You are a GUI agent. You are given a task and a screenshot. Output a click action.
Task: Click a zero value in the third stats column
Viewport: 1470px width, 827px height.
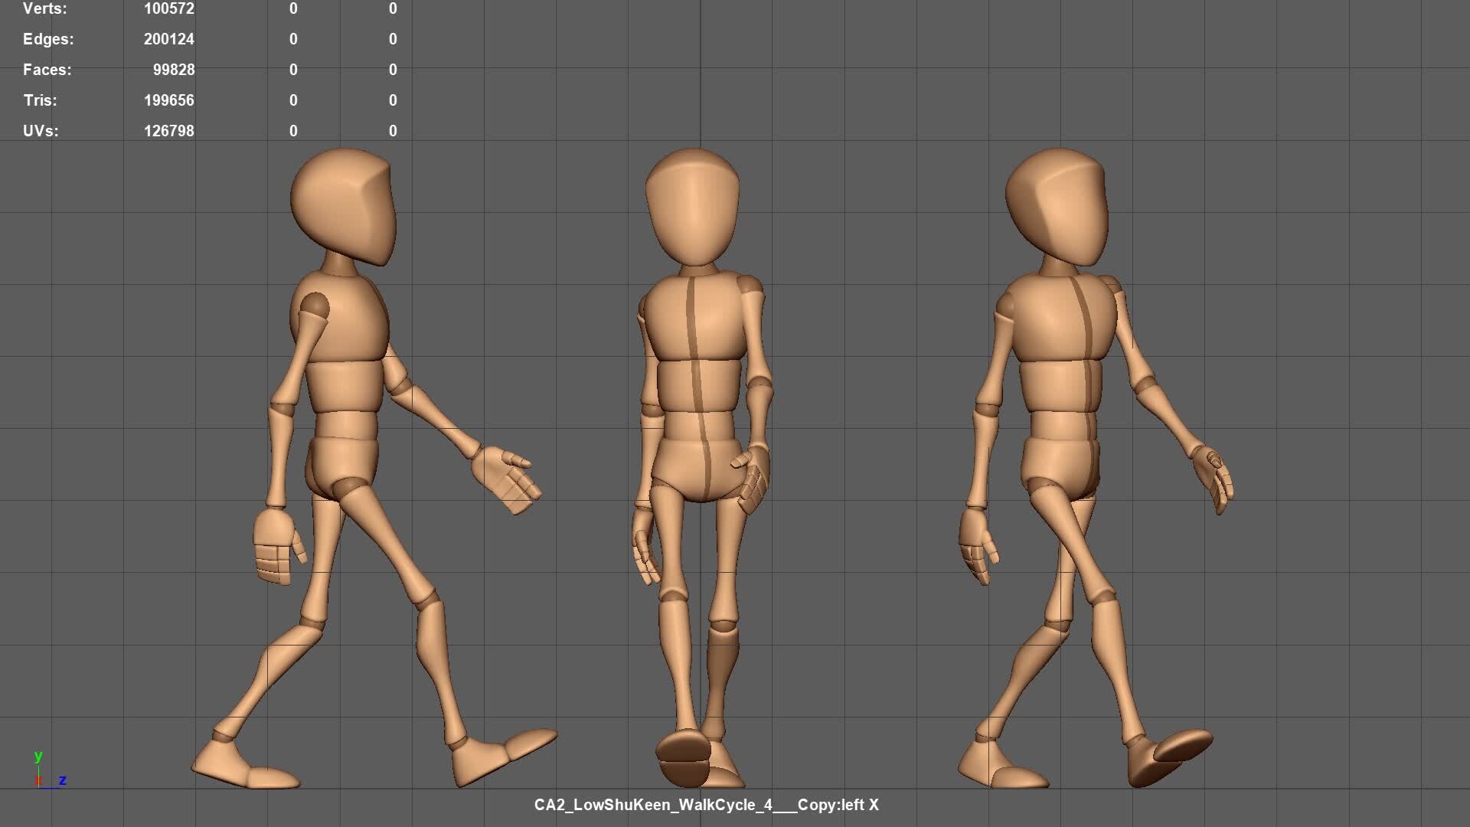tap(392, 70)
